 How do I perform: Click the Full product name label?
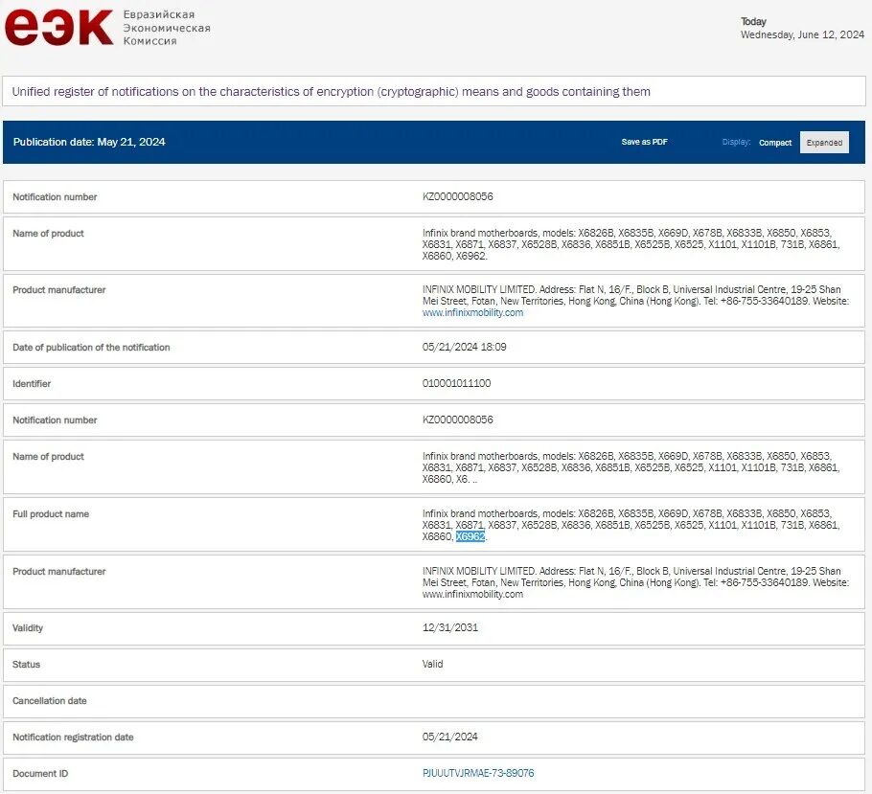51,513
